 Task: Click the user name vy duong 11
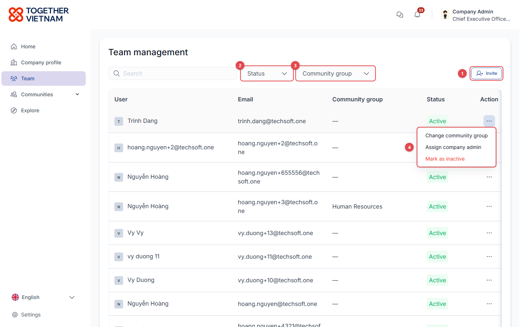pos(143,256)
